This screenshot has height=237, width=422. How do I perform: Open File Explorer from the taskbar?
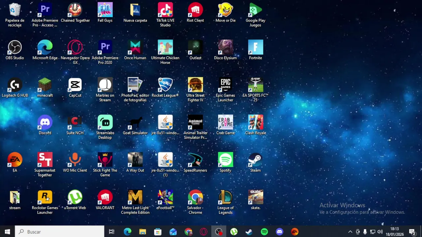tap(142, 232)
